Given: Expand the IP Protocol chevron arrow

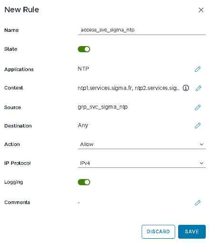Looking at the screenshot, I should 201,163.
